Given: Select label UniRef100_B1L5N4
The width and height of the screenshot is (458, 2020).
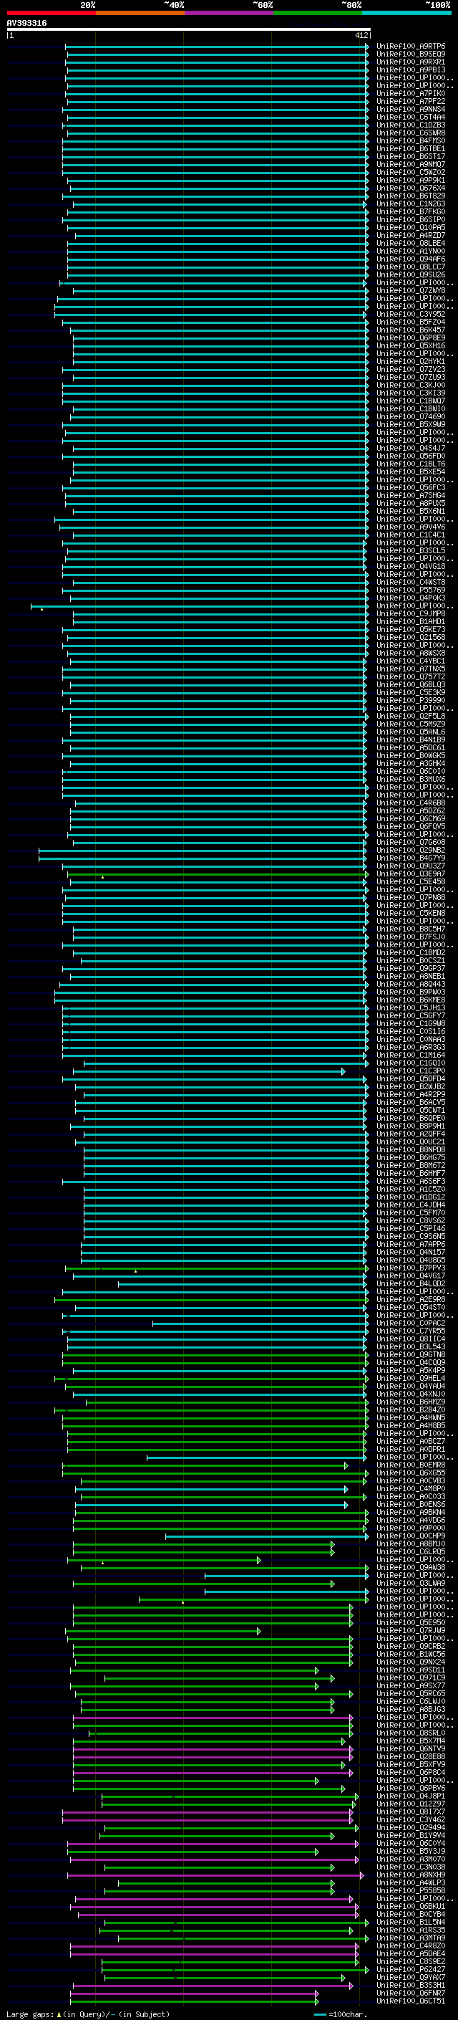Looking at the screenshot, I should pyautogui.click(x=411, y=1922).
